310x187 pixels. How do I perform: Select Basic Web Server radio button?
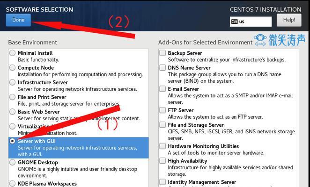pyautogui.click(x=12, y=112)
